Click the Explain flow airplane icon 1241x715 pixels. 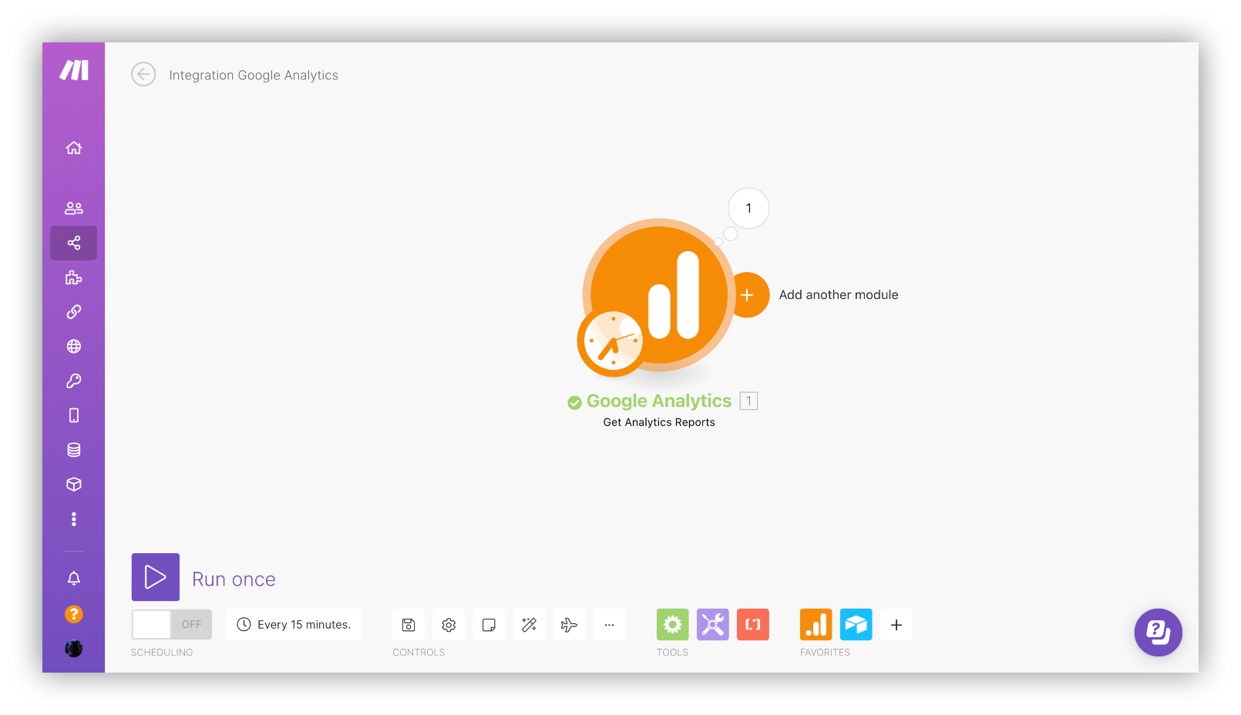pos(569,625)
